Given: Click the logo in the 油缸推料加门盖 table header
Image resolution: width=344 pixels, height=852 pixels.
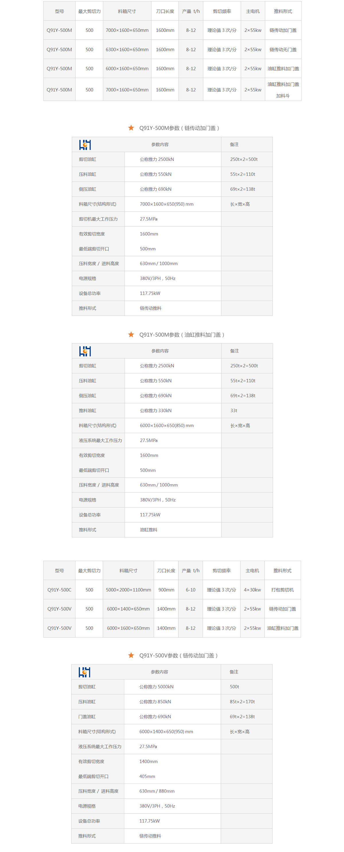Looking at the screenshot, I should [85, 351].
